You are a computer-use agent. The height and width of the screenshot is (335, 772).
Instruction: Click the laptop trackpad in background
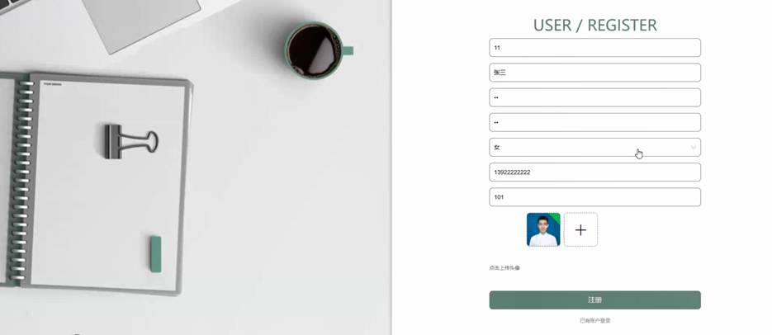click(x=141, y=21)
